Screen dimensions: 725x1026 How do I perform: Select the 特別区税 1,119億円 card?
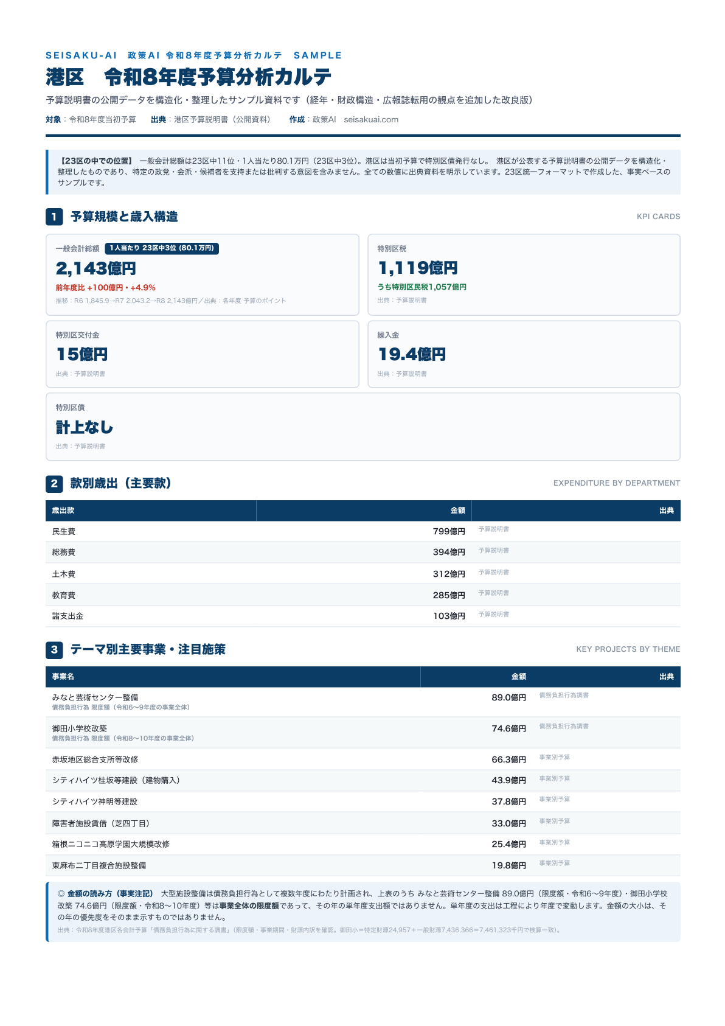tap(524, 274)
